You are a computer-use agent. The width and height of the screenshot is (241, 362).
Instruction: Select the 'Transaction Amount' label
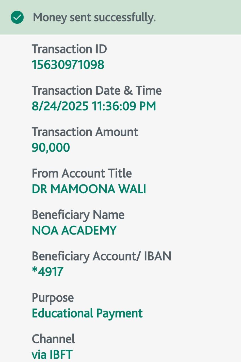point(85,132)
